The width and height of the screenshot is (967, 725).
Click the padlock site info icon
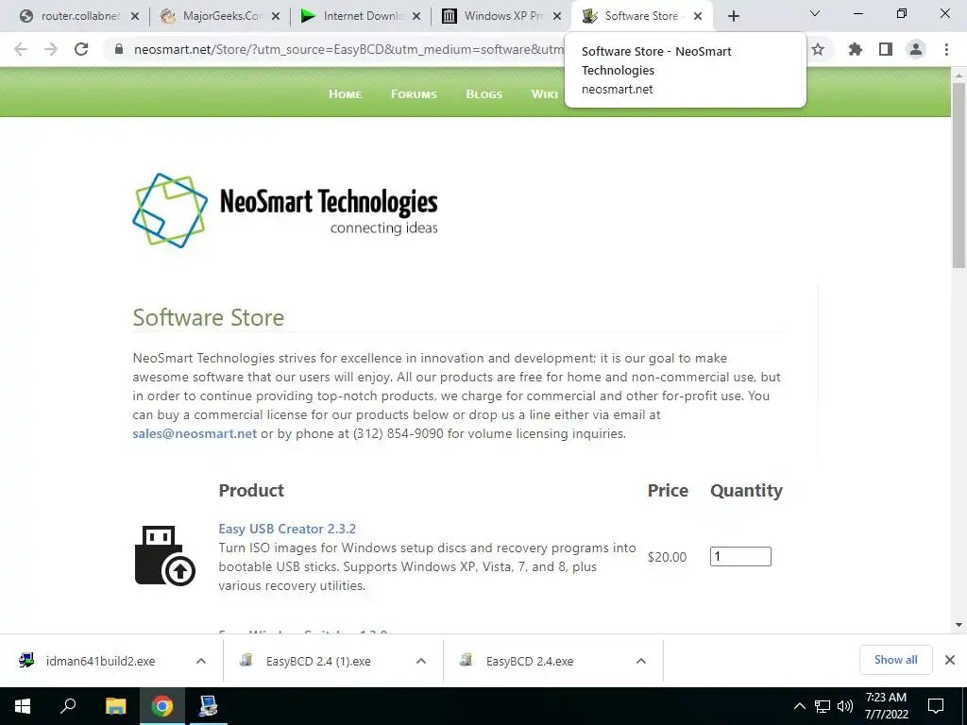[119, 49]
